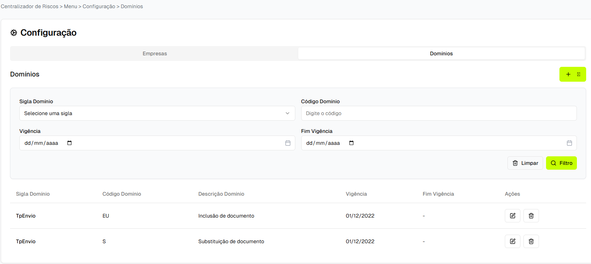
Task: Edit the Substituição de documento row
Action: tap(512, 241)
